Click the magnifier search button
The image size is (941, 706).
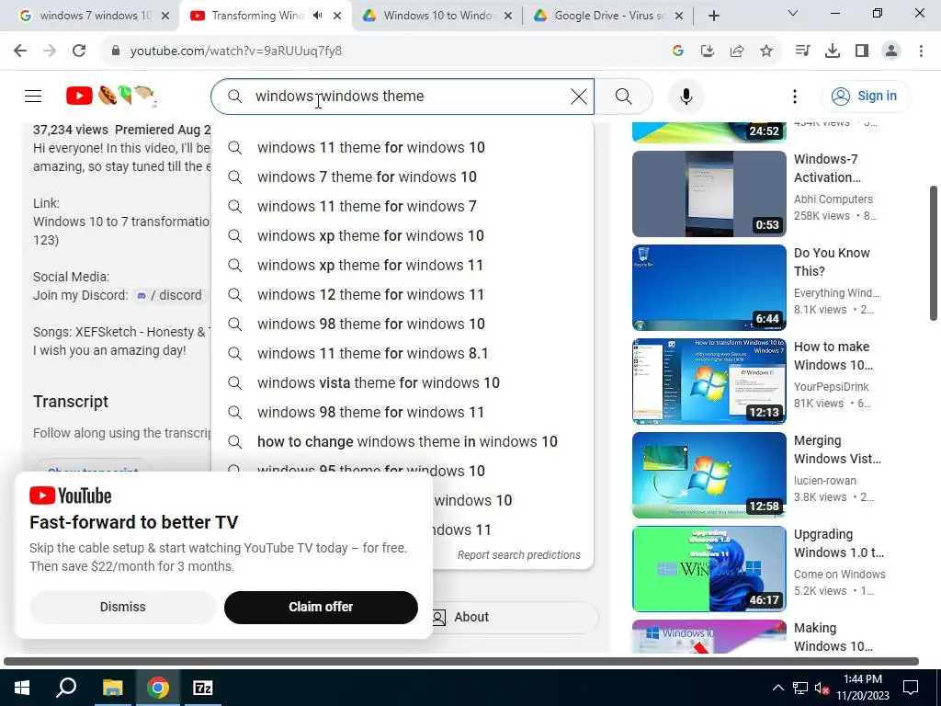[x=624, y=96]
